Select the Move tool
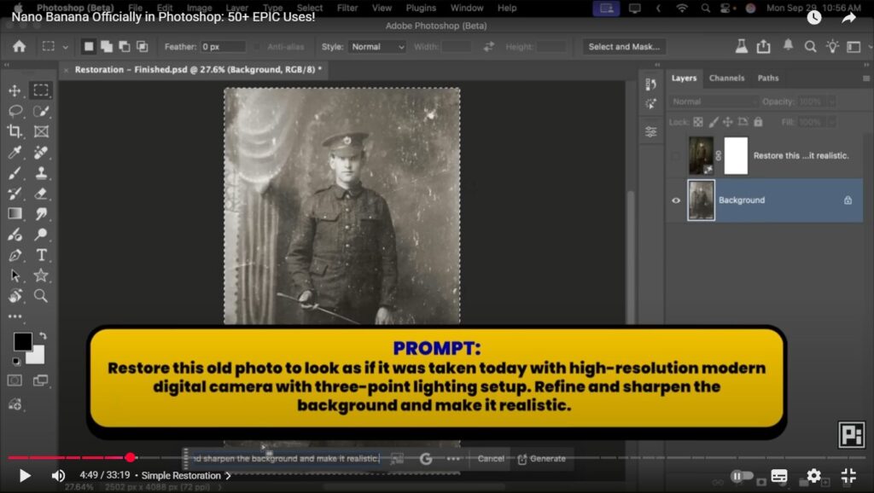Screen dimensions: 874x493 [15, 90]
